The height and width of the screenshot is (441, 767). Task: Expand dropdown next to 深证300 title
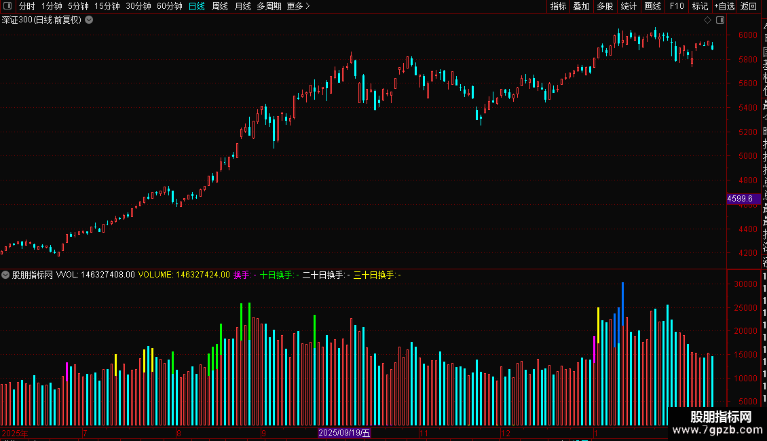click(x=89, y=20)
